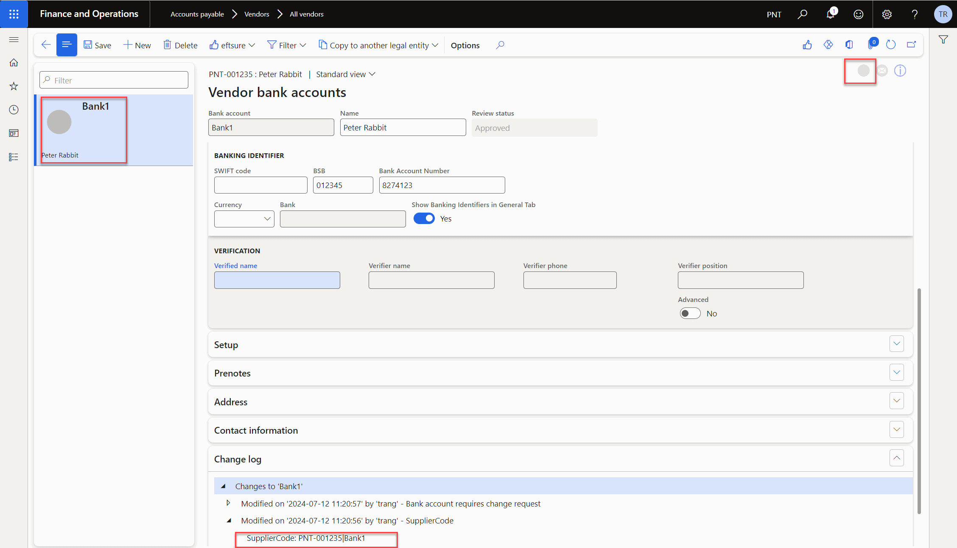
Task: Open the Options tab
Action: [465, 45]
